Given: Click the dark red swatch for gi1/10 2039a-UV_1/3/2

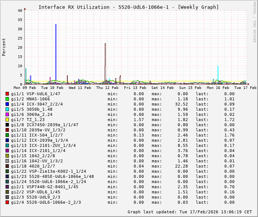Looking at the screenshot, I should 7,130.
